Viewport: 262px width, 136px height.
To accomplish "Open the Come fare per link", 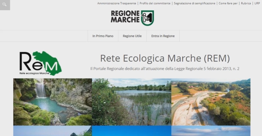I will [228, 3].
